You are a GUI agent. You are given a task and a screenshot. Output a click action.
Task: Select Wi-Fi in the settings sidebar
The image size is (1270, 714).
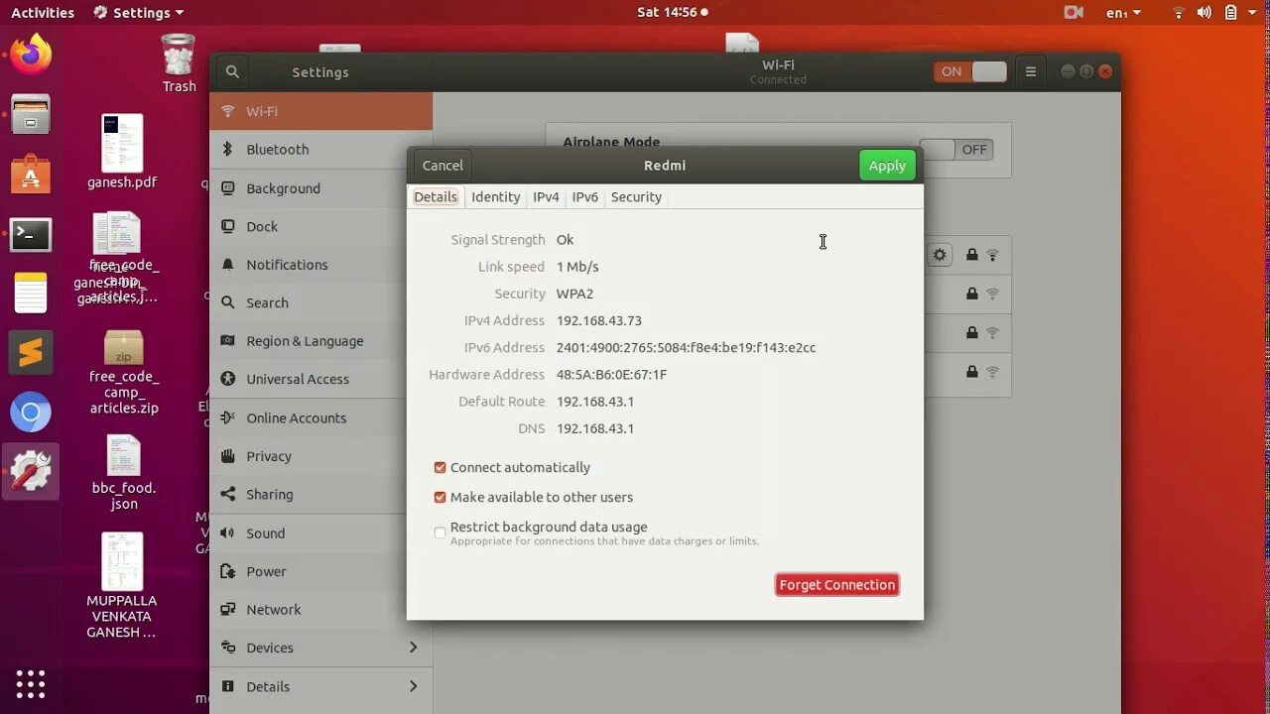(320, 111)
